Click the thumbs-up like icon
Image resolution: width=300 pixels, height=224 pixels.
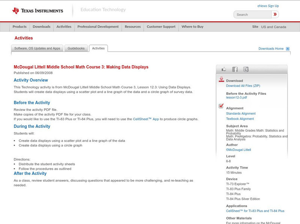(224, 69)
